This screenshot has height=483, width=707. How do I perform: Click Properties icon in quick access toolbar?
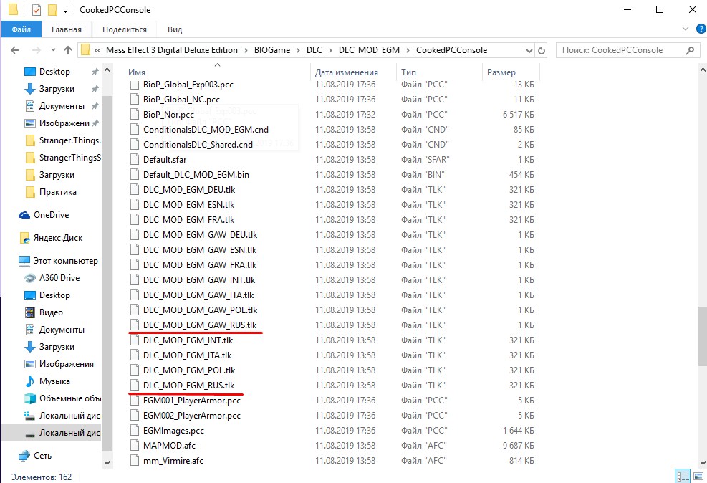37,9
